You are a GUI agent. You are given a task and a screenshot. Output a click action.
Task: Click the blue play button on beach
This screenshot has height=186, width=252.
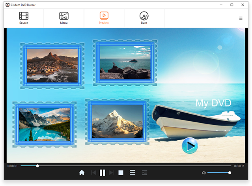point(190,146)
